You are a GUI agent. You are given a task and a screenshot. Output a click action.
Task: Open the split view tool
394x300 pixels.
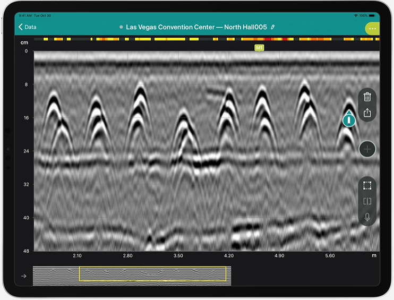coord(367,201)
